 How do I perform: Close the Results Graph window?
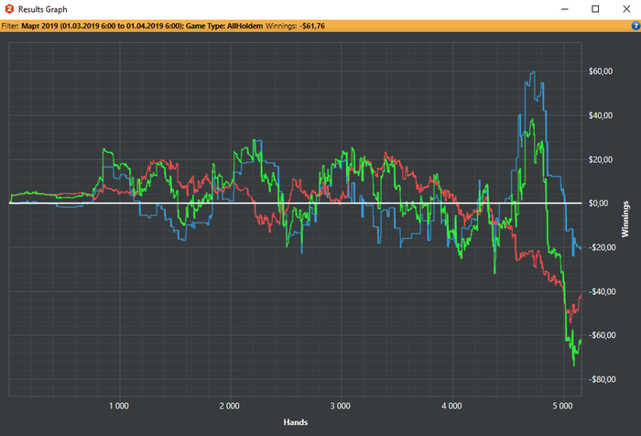pyautogui.click(x=625, y=9)
